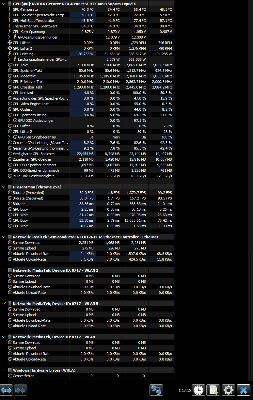The height and width of the screenshot is (400, 253).
Task: Click the thermometer icon beside GPU-Temperatur
Action: coord(10,9)
